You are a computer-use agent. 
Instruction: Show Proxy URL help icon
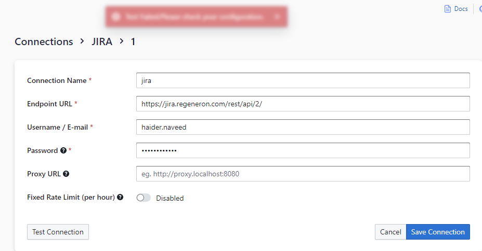point(66,174)
